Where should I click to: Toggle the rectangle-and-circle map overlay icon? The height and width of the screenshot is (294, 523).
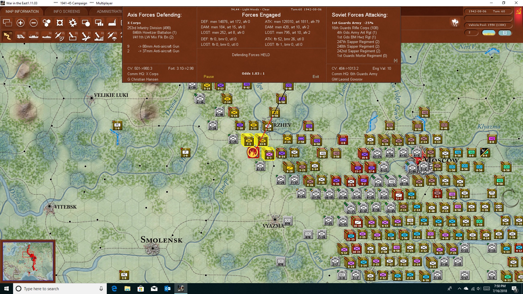click(86, 23)
